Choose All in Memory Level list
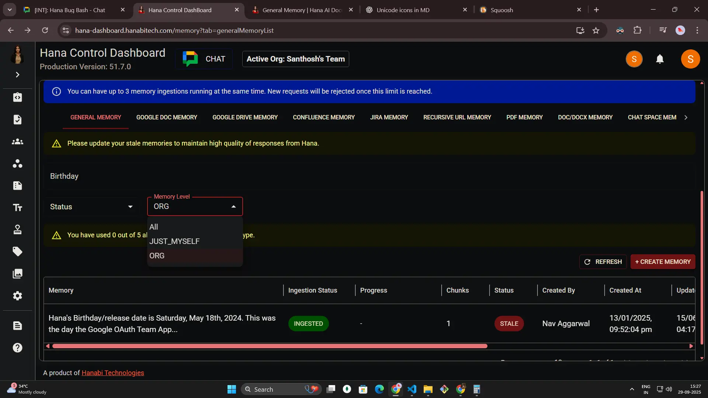This screenshot has width=708, height=398. pyautogui.click(x=154, y=227)
